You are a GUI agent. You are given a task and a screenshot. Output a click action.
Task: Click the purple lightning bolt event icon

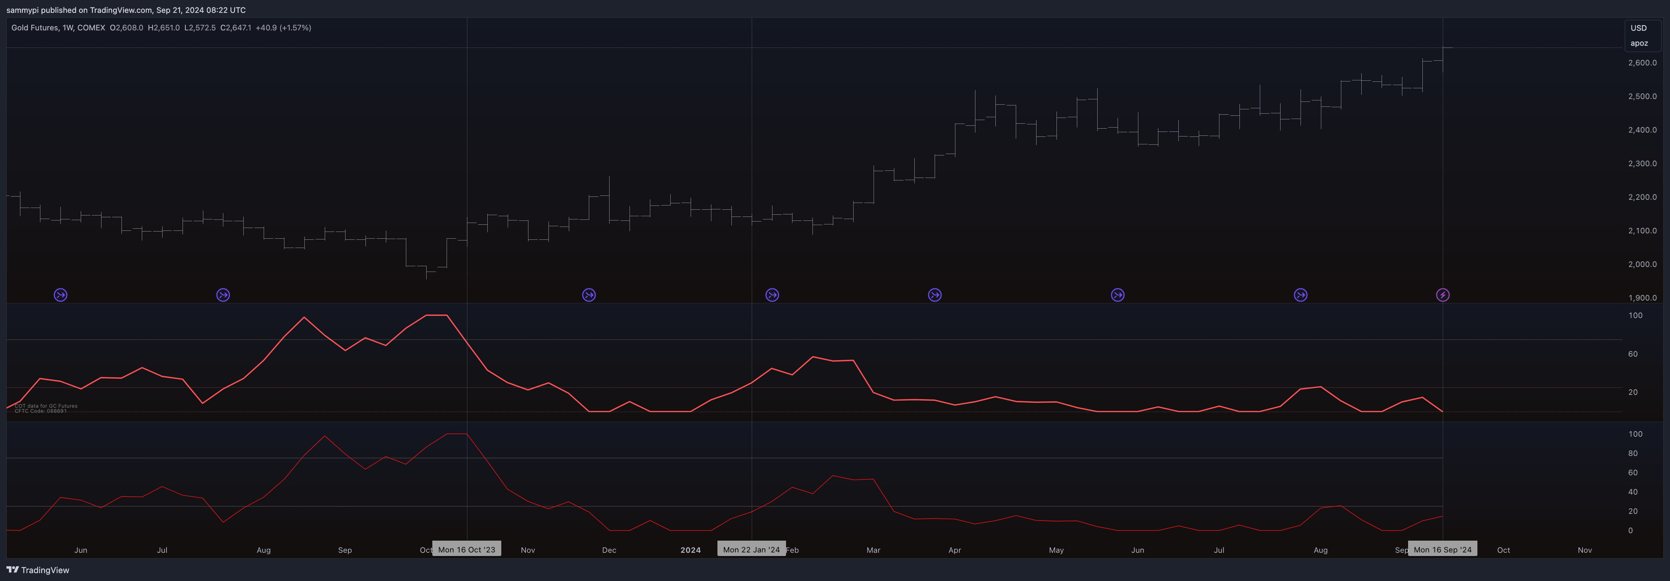point(1442,295)
